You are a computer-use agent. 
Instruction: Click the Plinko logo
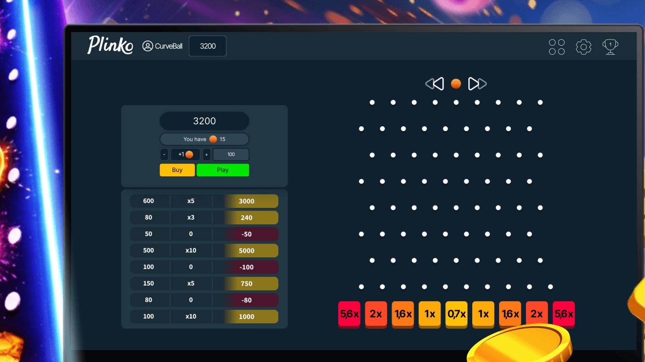(x=110, y=45)
